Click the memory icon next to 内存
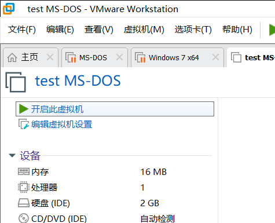The width and height of the screenshot is (275, 223). point(24,172)
